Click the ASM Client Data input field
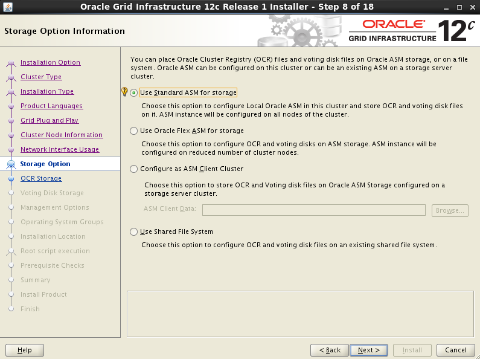480x359 pixels. tap(314, 210)
